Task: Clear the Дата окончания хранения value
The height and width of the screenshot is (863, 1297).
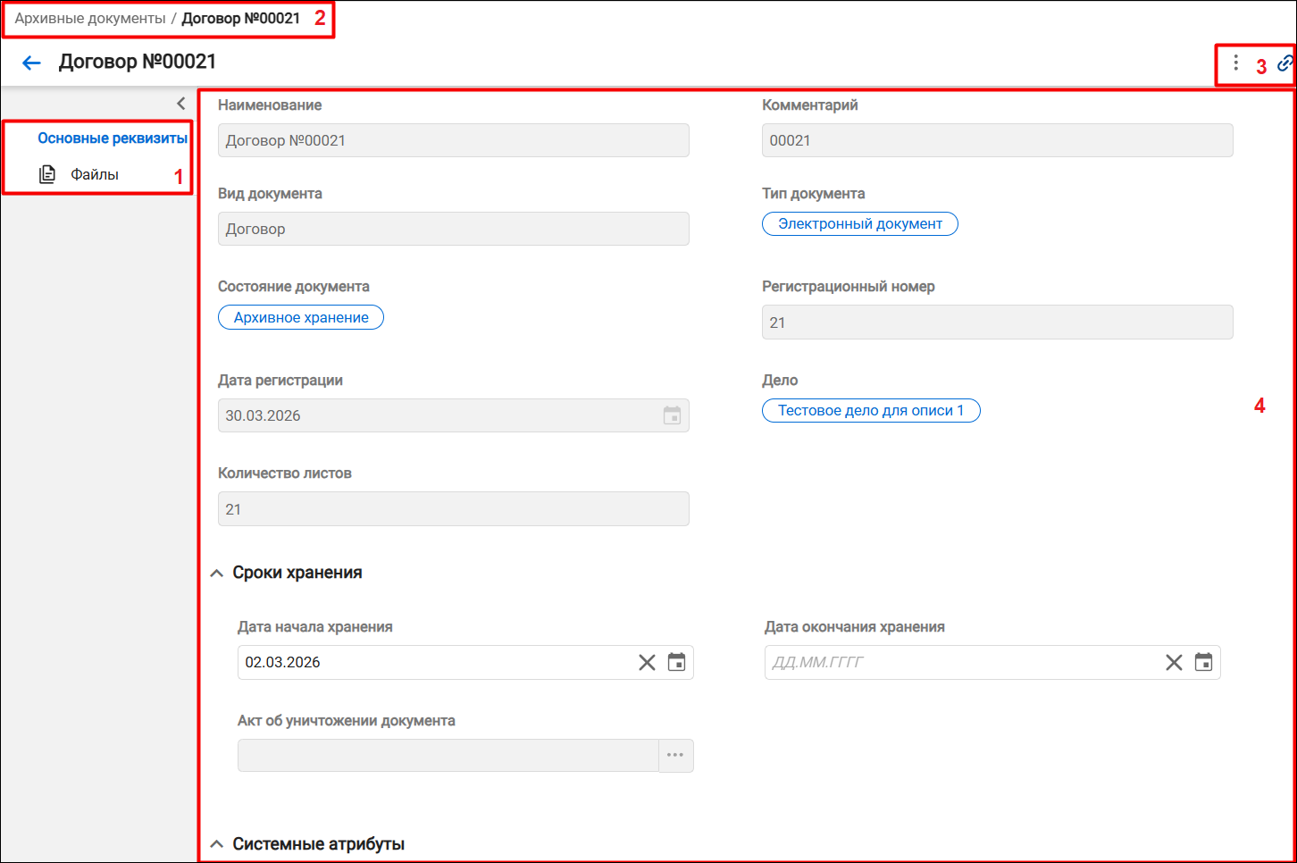Action: click(1174, 662)
